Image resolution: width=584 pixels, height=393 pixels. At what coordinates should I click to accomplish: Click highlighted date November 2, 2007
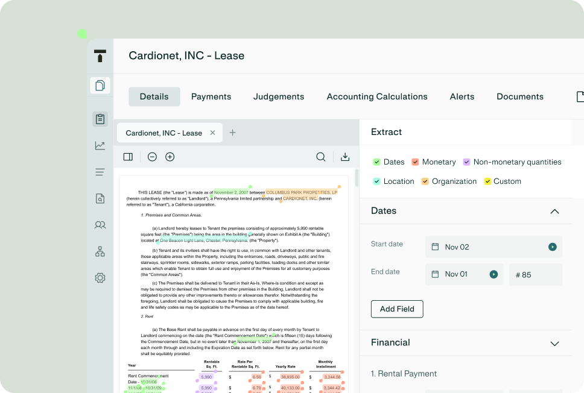point(231,192)
